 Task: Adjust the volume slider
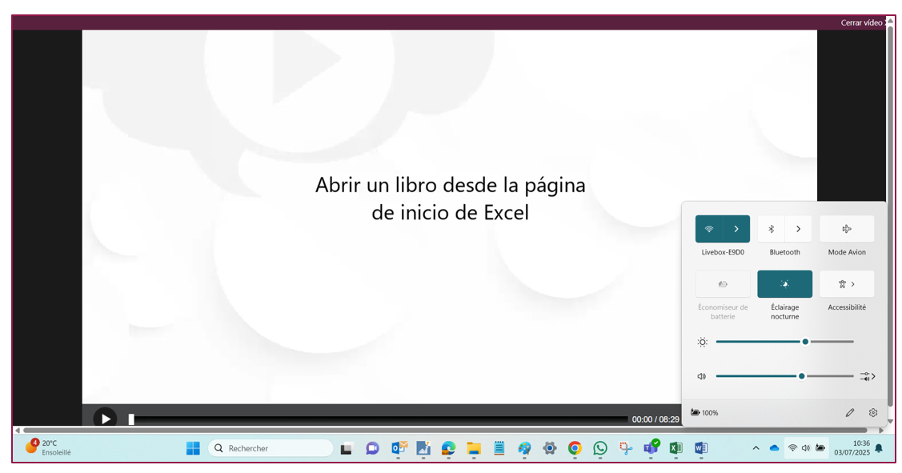tap(784, 376)
